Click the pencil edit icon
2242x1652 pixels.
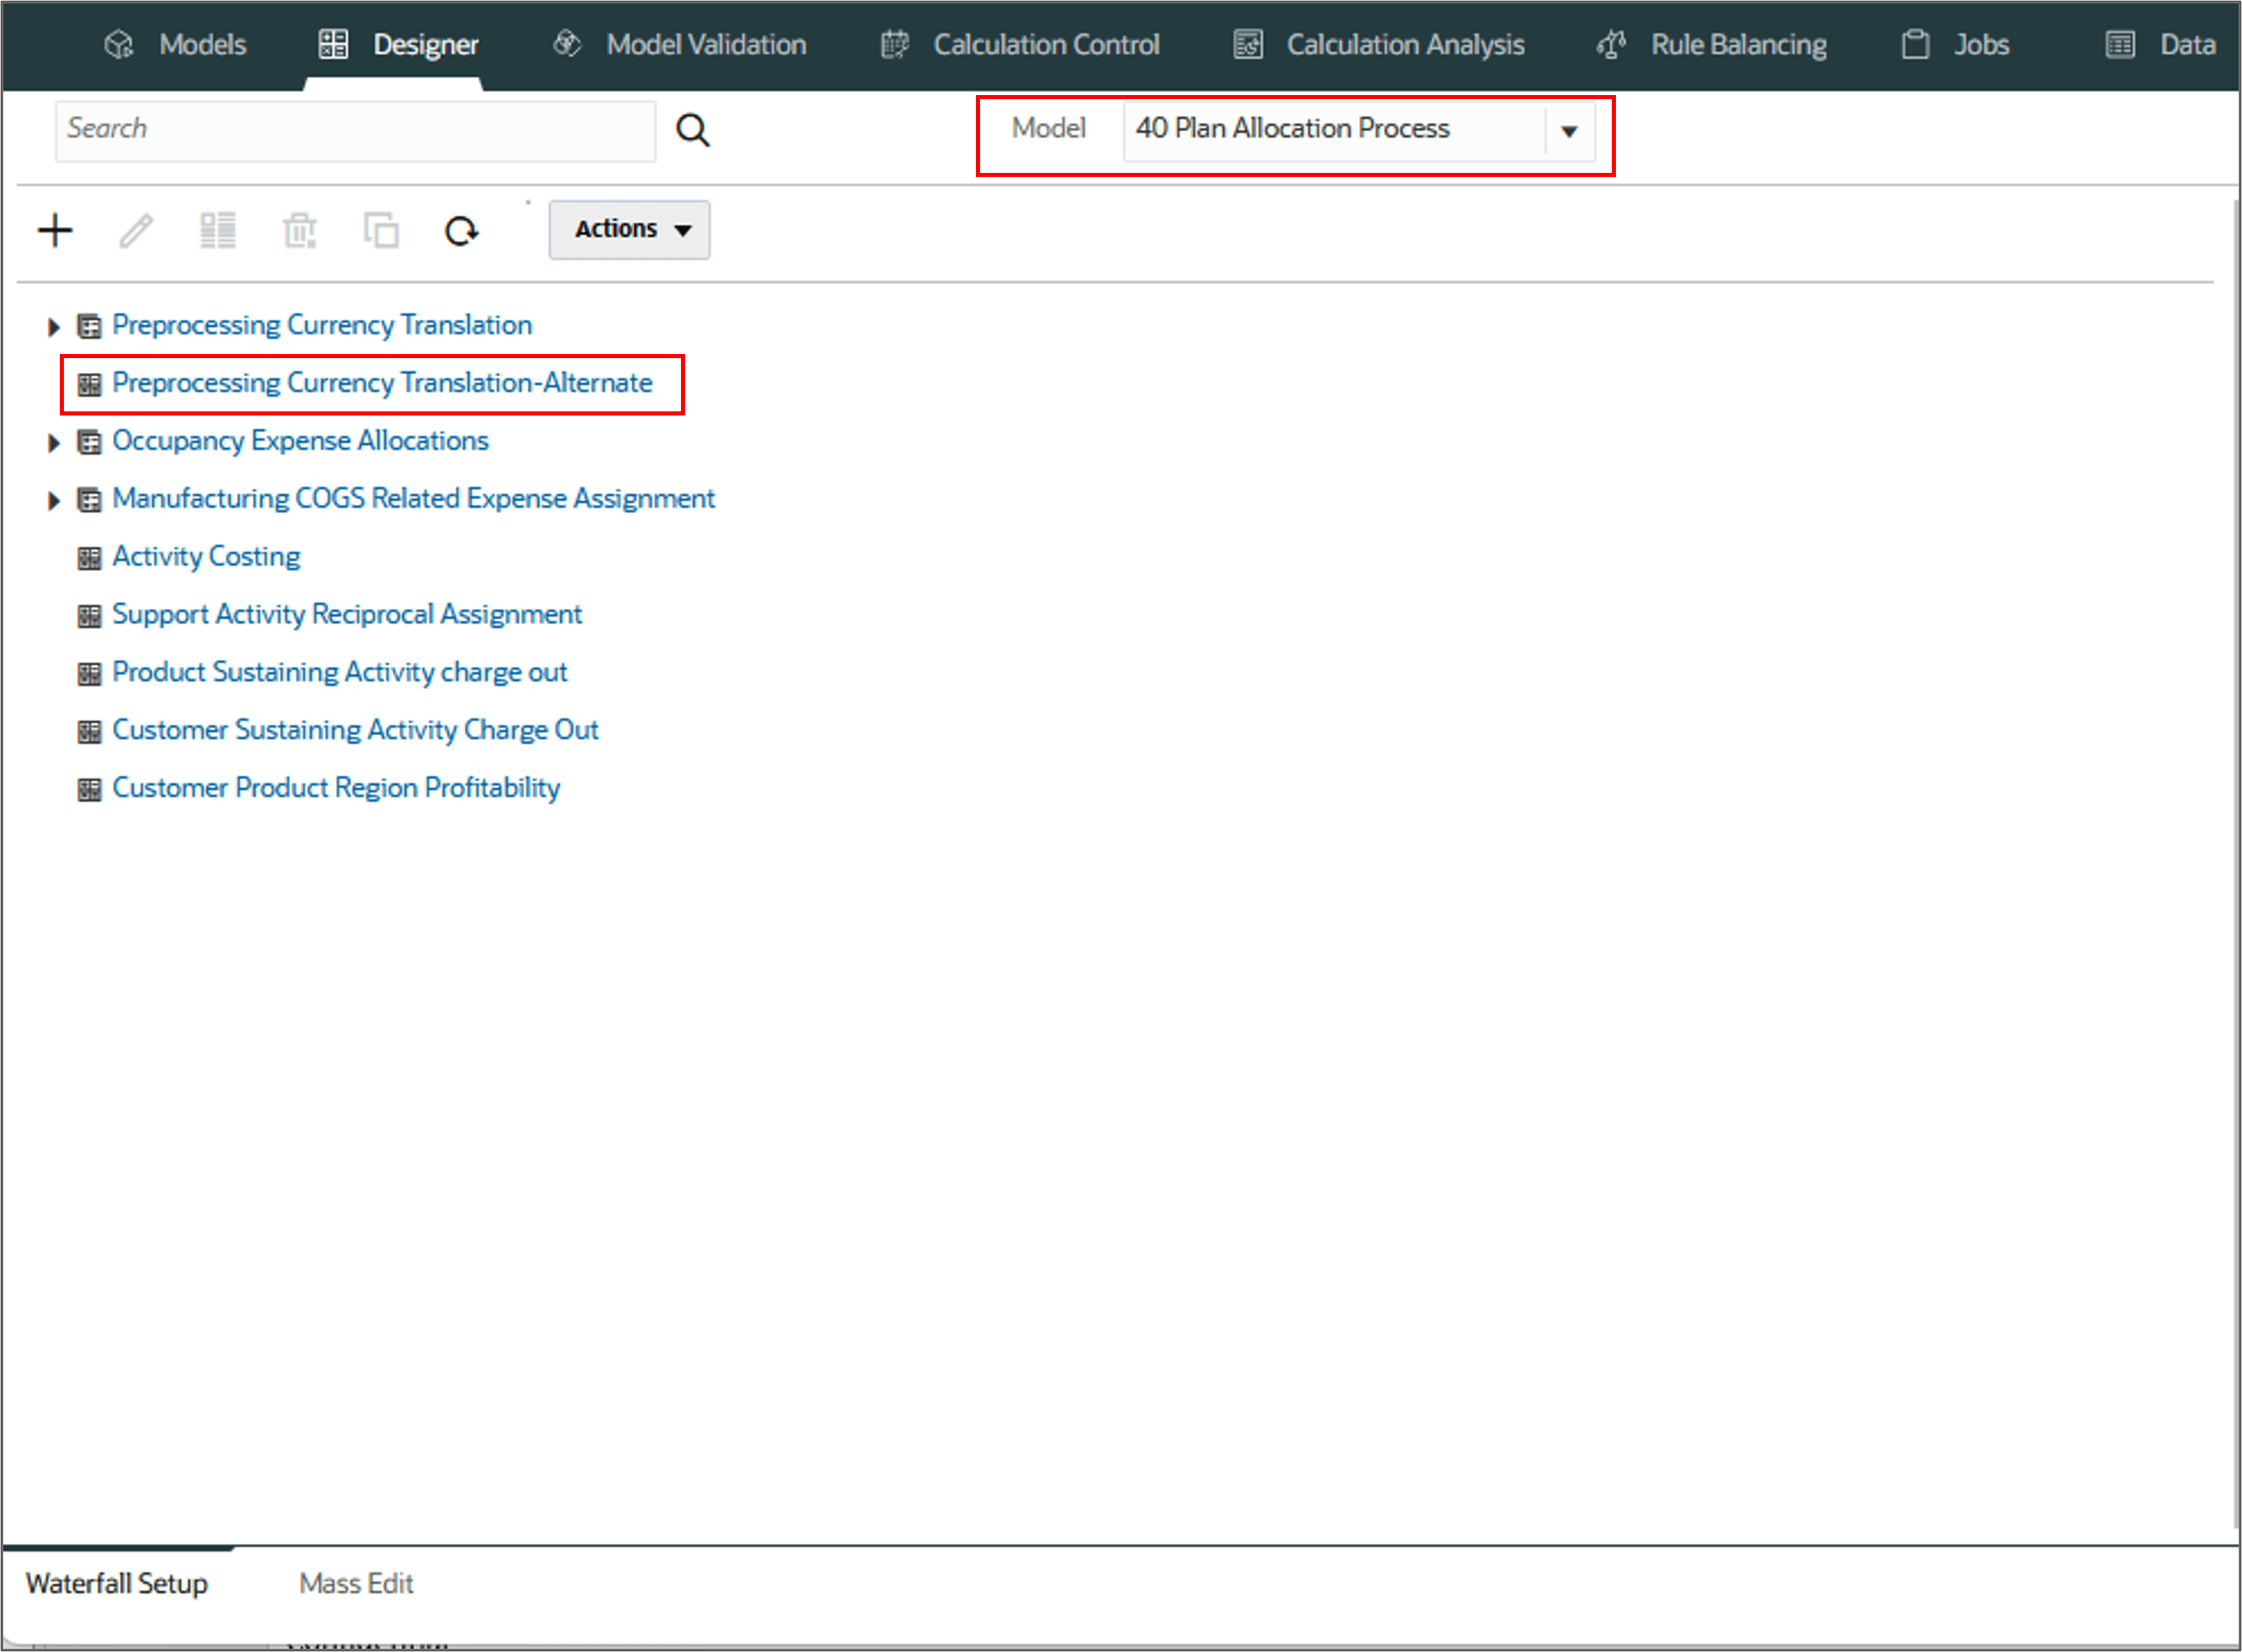coord(136,231)
